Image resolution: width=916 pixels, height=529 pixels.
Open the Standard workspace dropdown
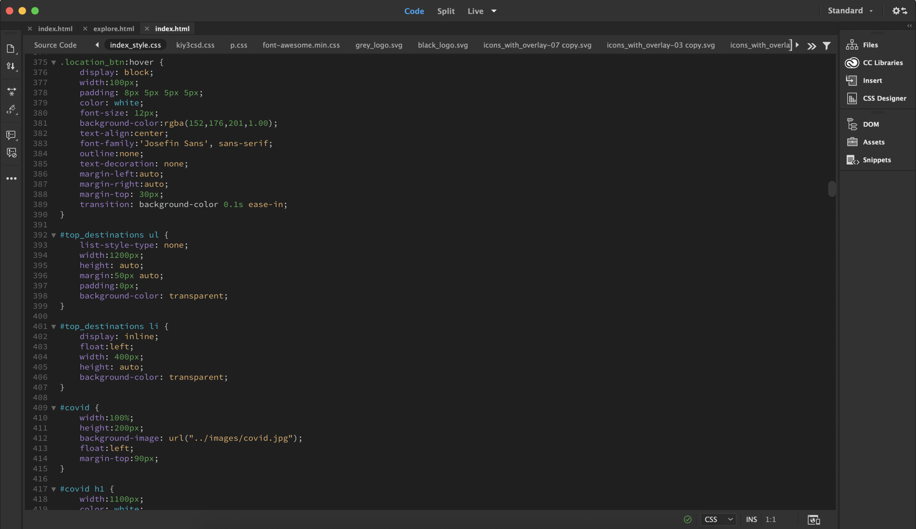pyautogui.click(x=850, y=11)
